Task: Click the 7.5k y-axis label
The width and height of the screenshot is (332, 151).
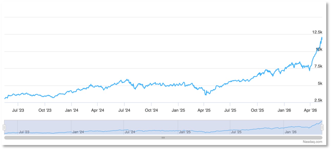Action: click(318, 66)
